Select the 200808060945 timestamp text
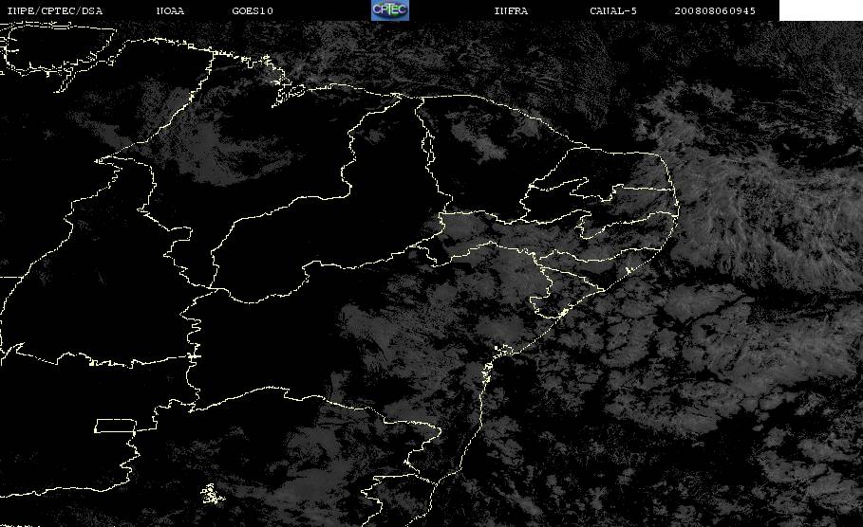863x527 pixels. click(714, 11)
